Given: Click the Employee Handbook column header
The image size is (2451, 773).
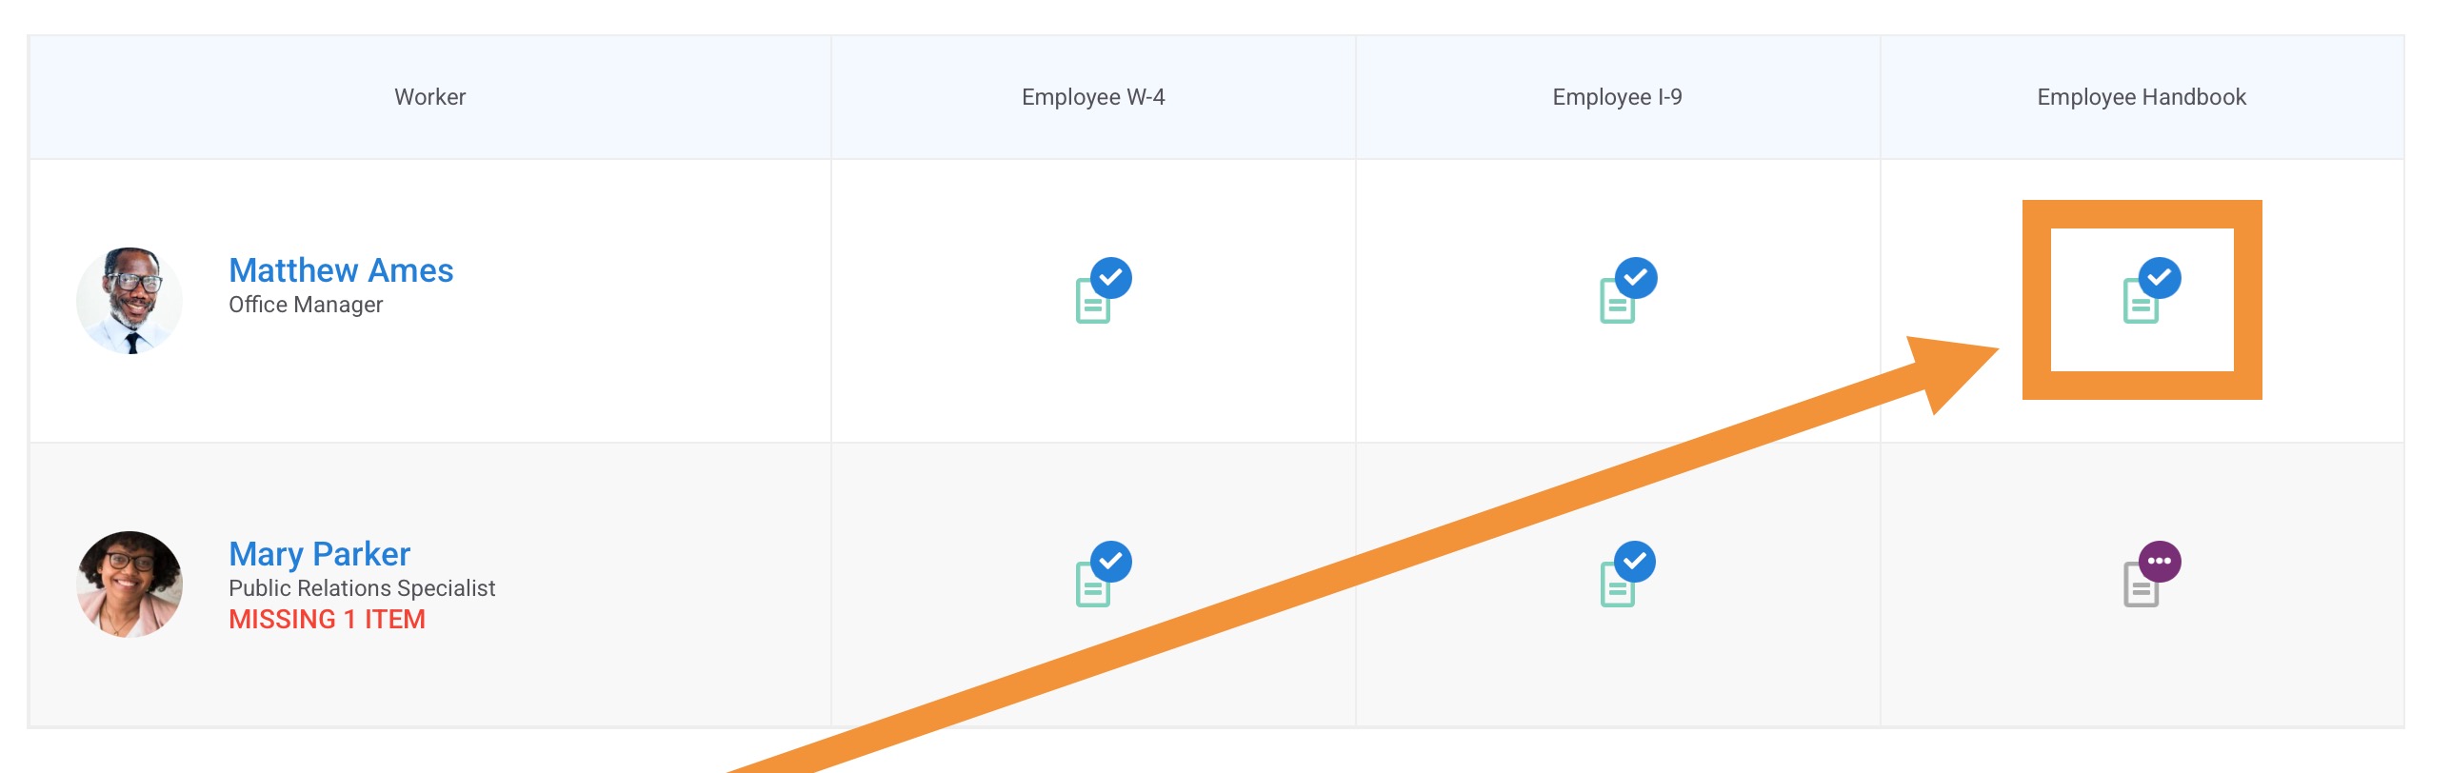Looking at the screenshot, I should pyautogui.click(x=2142, y=97).
